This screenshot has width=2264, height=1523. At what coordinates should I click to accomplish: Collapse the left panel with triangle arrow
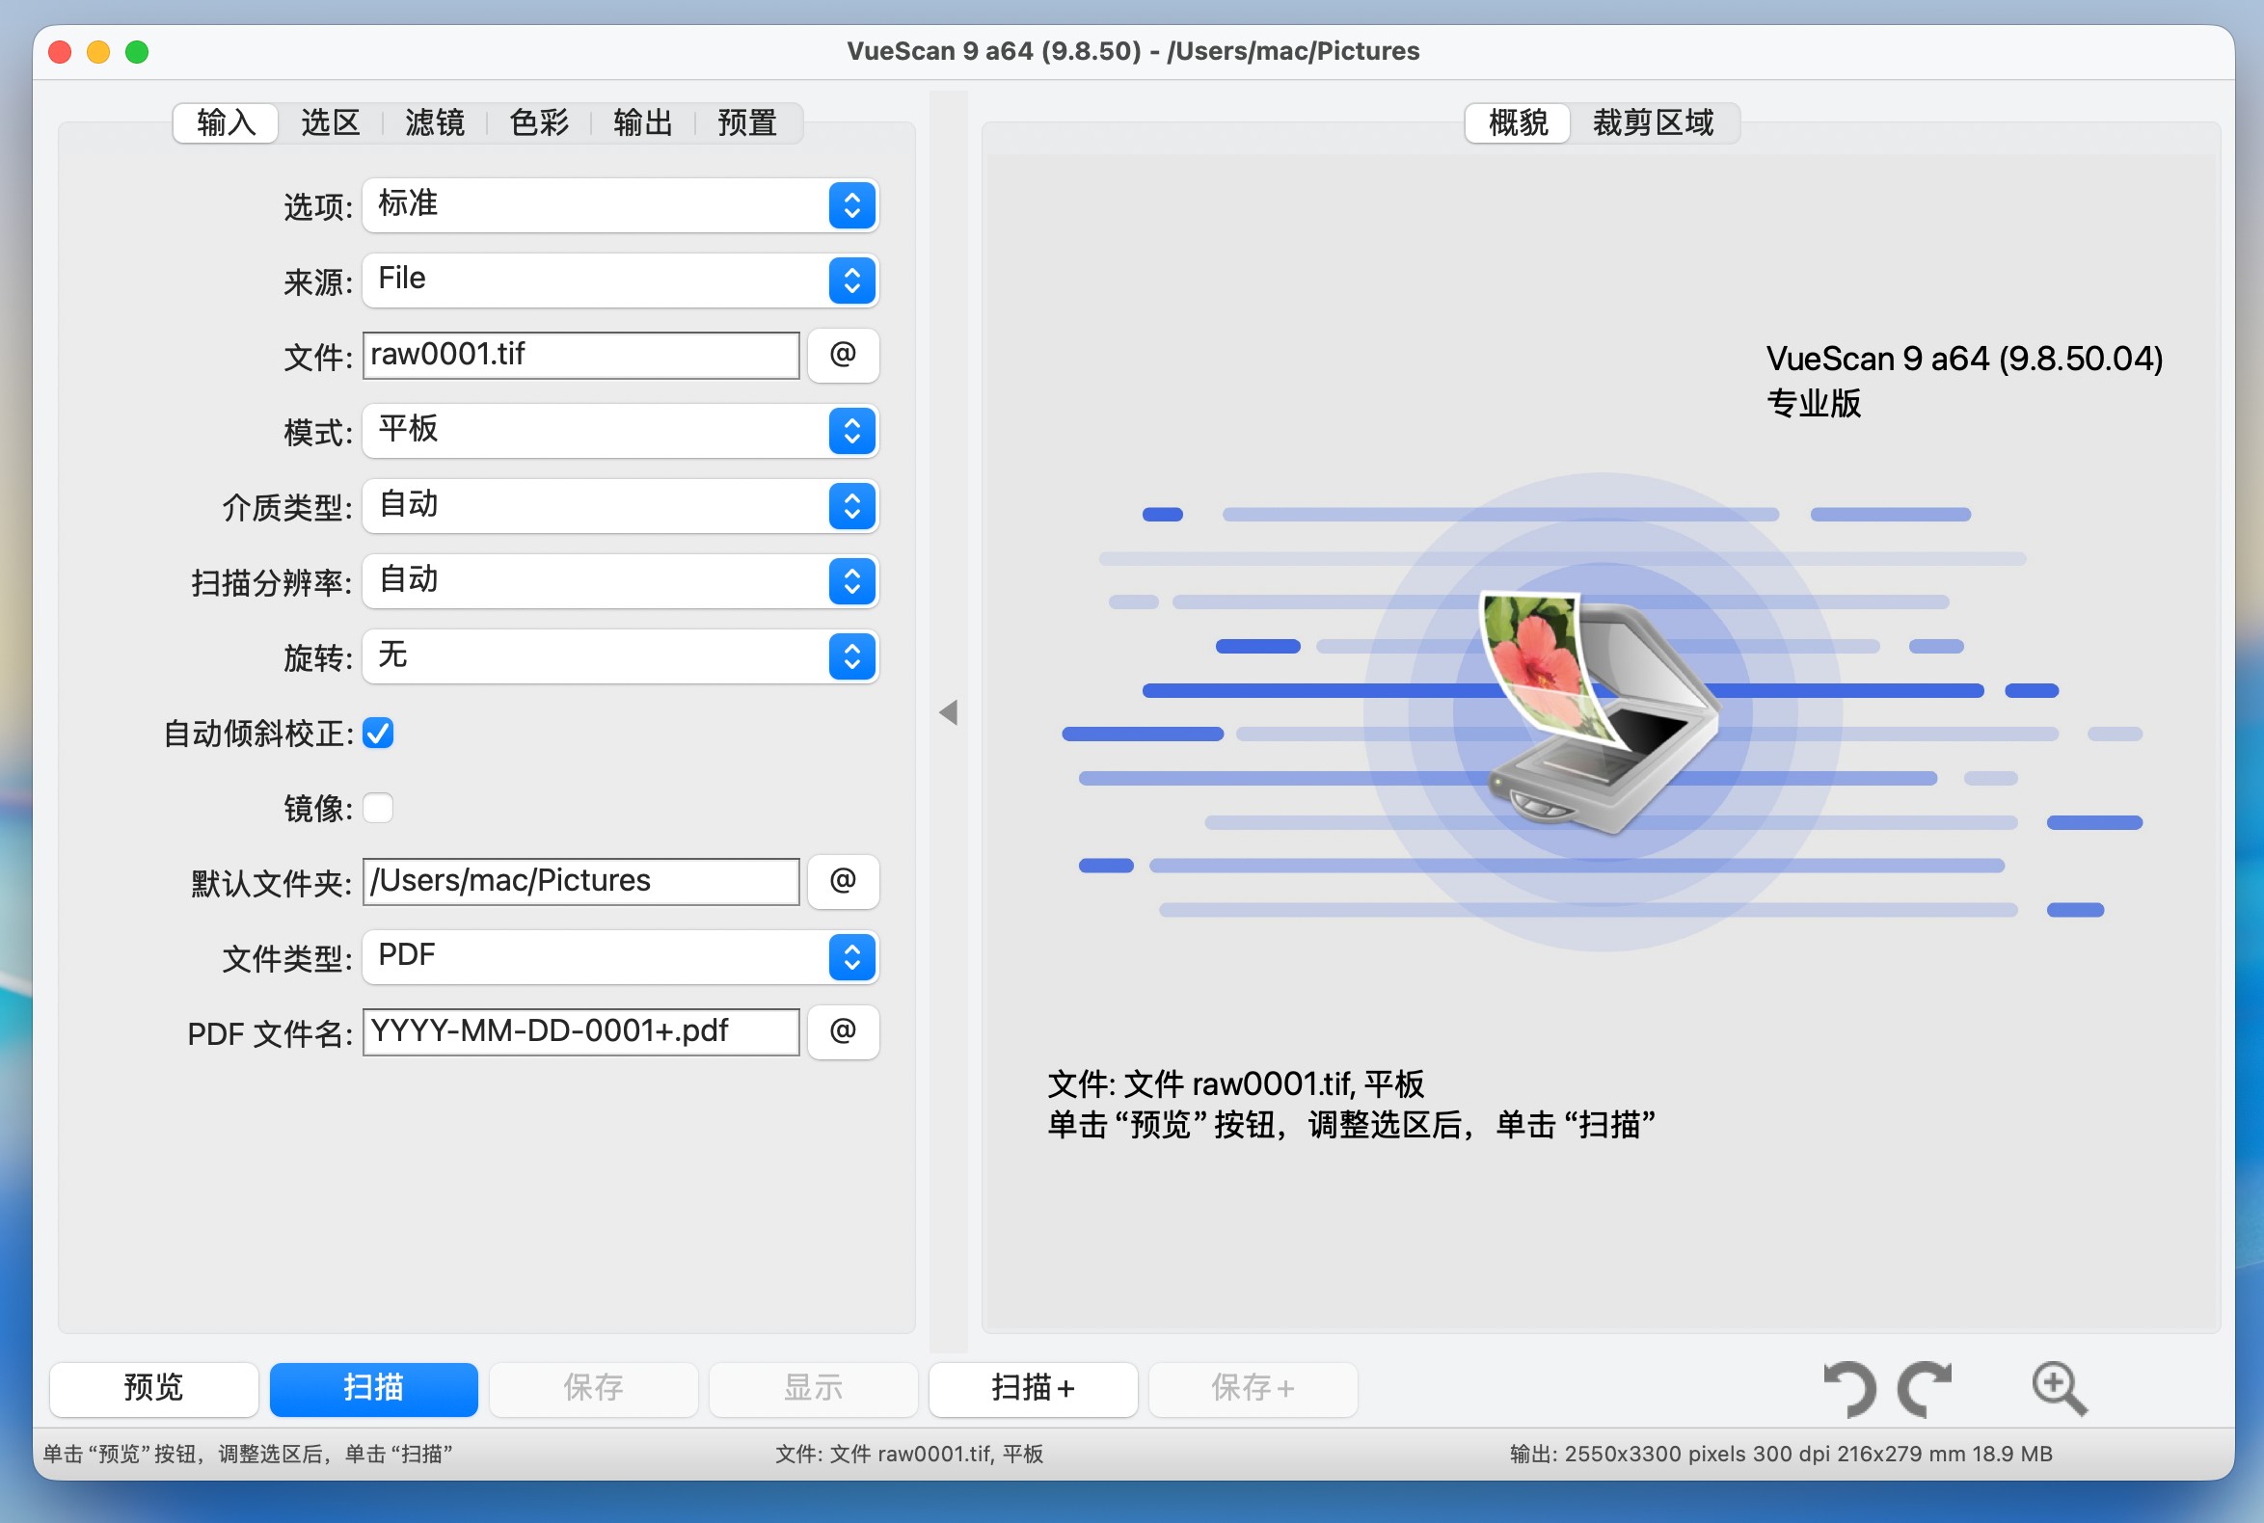949,713
